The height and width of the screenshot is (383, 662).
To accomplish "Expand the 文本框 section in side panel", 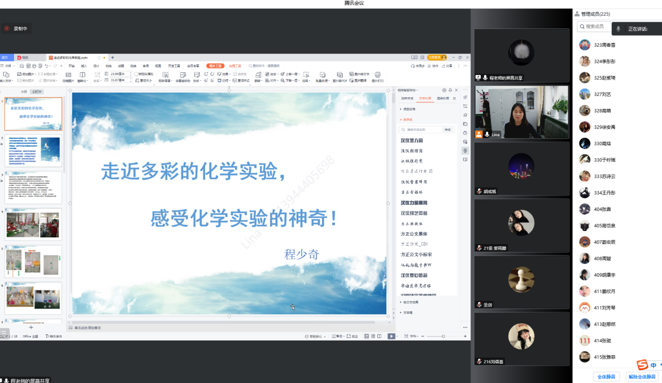I will [x=407, y=312].
